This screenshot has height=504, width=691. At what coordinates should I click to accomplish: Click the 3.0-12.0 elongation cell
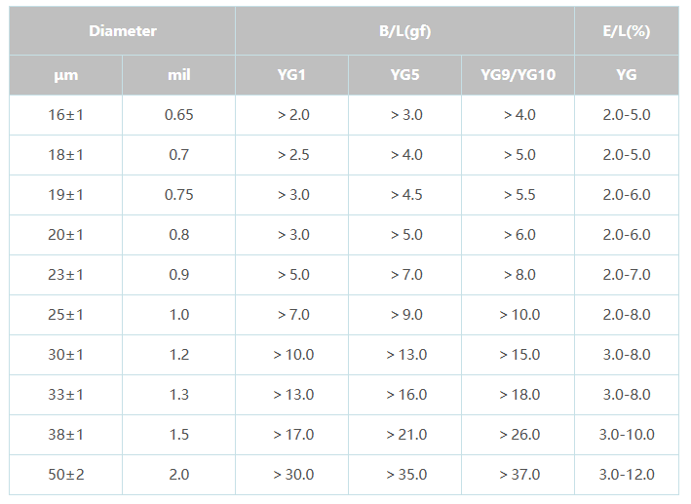click(x=627, y=475)
